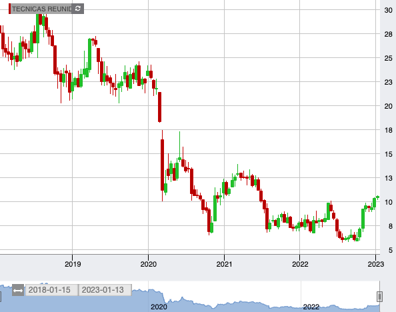Click the 2020 marker in bottom navigator
This screenshot has height=312, width=396.
coord(159,307)
